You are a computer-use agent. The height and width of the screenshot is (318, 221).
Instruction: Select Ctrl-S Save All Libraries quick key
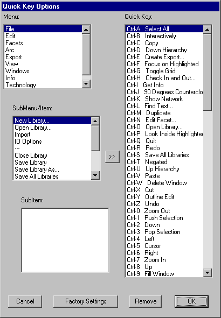tap(164, 155)
